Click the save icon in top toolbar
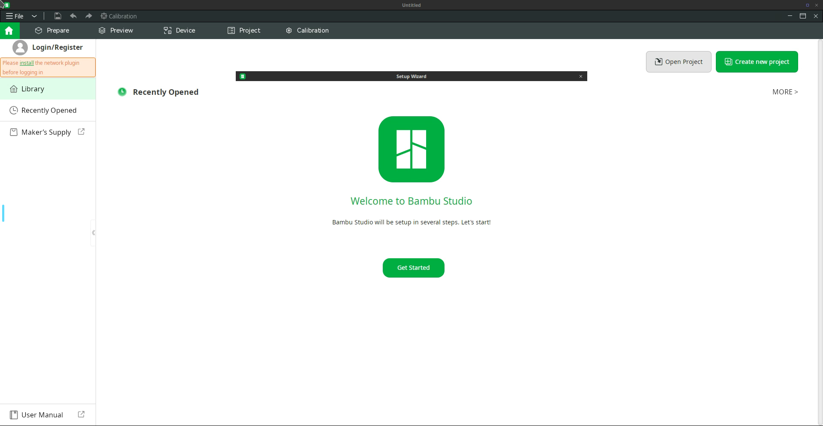 [57, 16]
